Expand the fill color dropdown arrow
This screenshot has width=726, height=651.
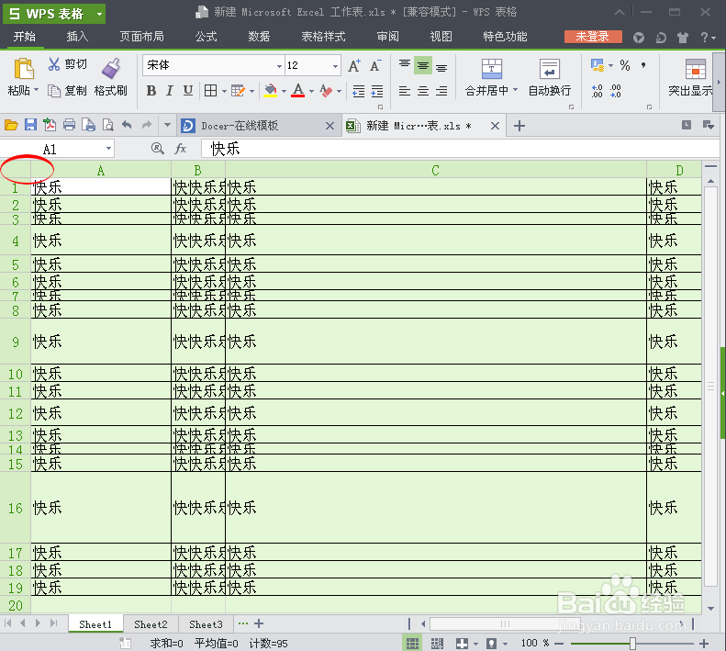[x=284, y=91]
